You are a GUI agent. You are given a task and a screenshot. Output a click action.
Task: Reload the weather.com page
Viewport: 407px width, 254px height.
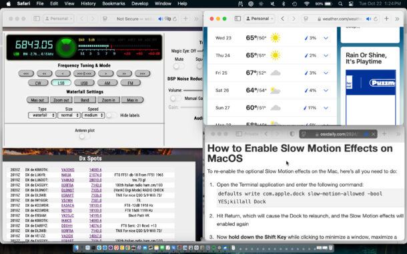pyautogui.click(x=376, y=19)
